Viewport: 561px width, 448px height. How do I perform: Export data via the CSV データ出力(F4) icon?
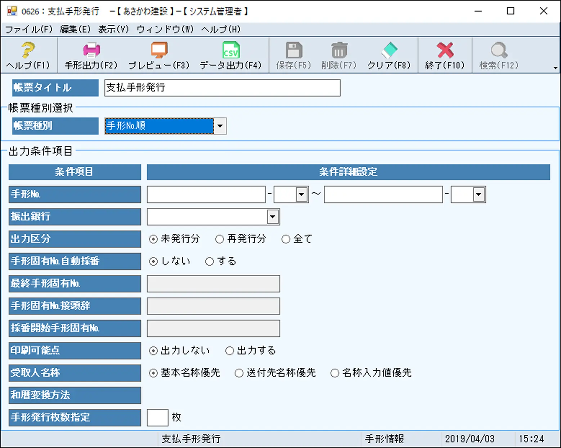click(231, 50)
